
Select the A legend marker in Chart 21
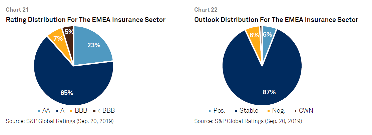(x=58, y=111)
